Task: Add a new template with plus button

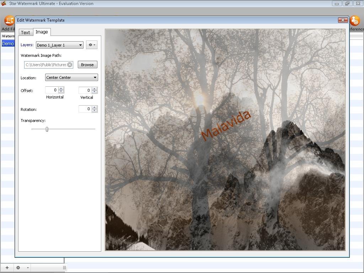Action: coord(7,268)
